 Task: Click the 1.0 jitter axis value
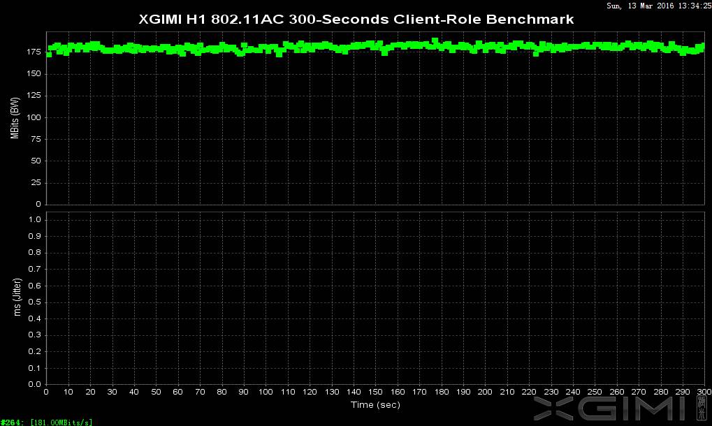(34, 219)
